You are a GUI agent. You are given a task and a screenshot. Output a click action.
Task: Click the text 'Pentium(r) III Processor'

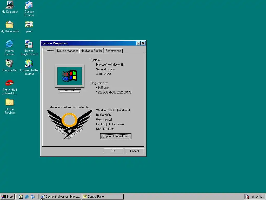110,124
